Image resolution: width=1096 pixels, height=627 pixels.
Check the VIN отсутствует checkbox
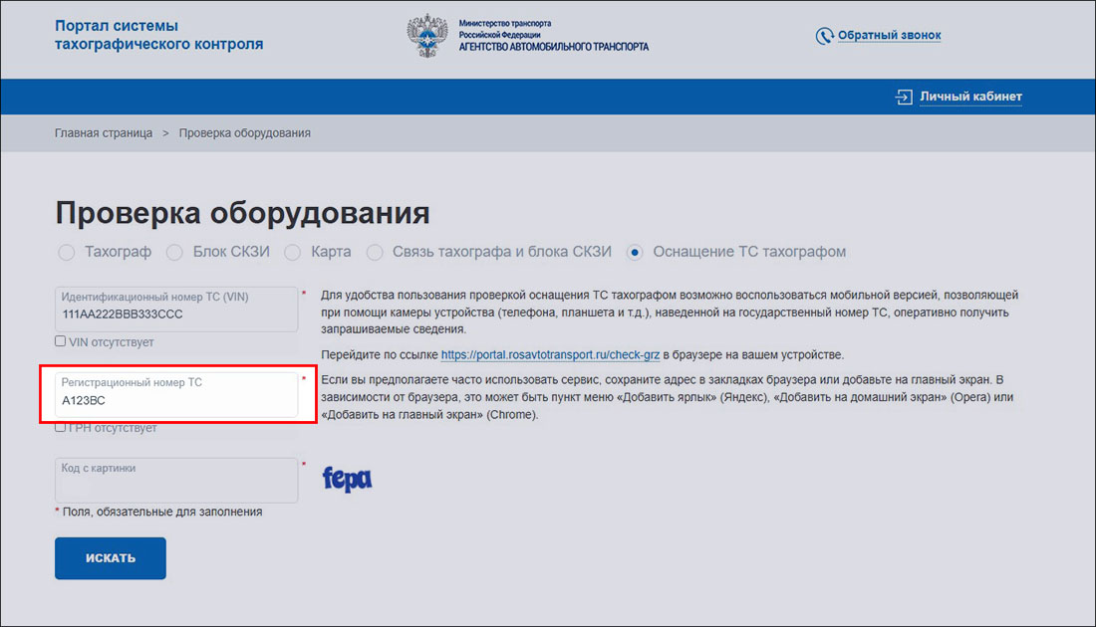point(60,340)
